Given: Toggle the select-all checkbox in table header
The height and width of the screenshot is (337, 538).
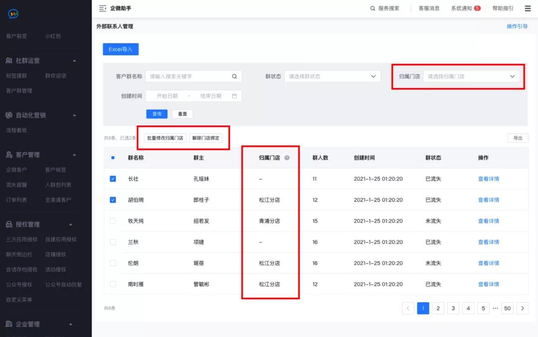Looking at the screenshot, I should pyautogui.click(x=113, y=157).
